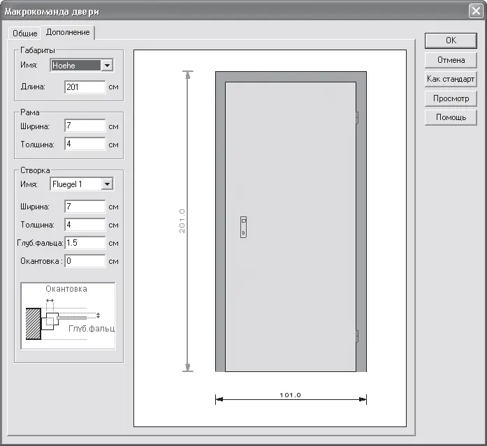
Task: Click the Окантовка rebate diagram thumbnail
Action: [68, 314]
